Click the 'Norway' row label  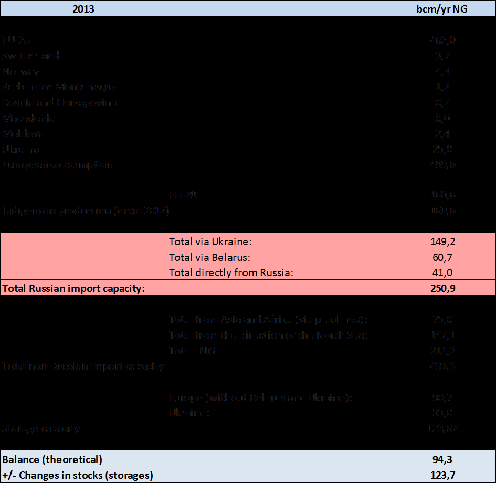point(20,71)
